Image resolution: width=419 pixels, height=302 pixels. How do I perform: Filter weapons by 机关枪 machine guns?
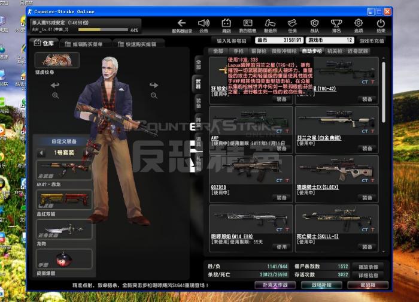coord(335,51)
